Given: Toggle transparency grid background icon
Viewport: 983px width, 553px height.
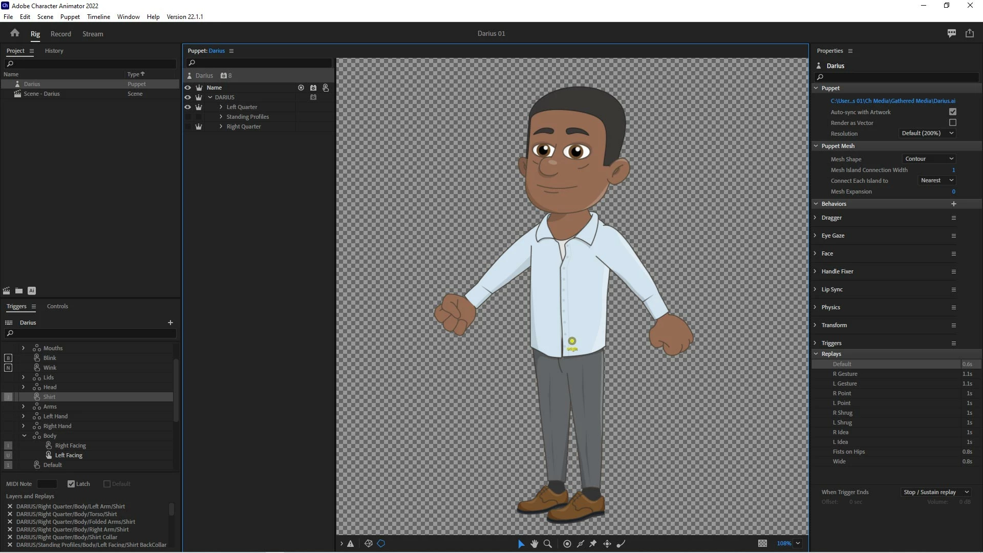Looking at the screenshot, I should click(x=762, y=543).
